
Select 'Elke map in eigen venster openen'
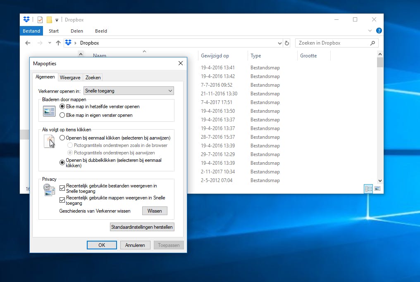pos(62,115)
